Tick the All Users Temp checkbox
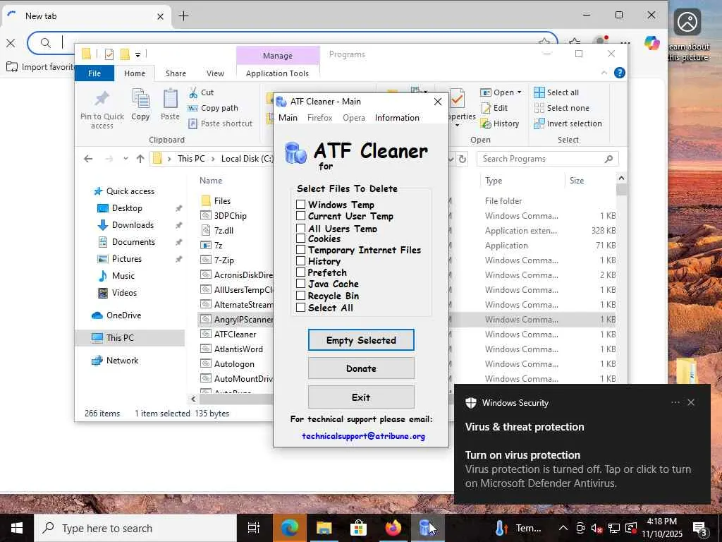Screen dimensions: 722x542 300,228
